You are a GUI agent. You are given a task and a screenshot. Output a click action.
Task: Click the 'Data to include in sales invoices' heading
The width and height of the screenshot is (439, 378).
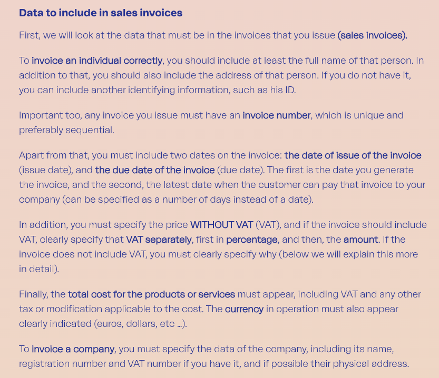click(x=101, y=13)
